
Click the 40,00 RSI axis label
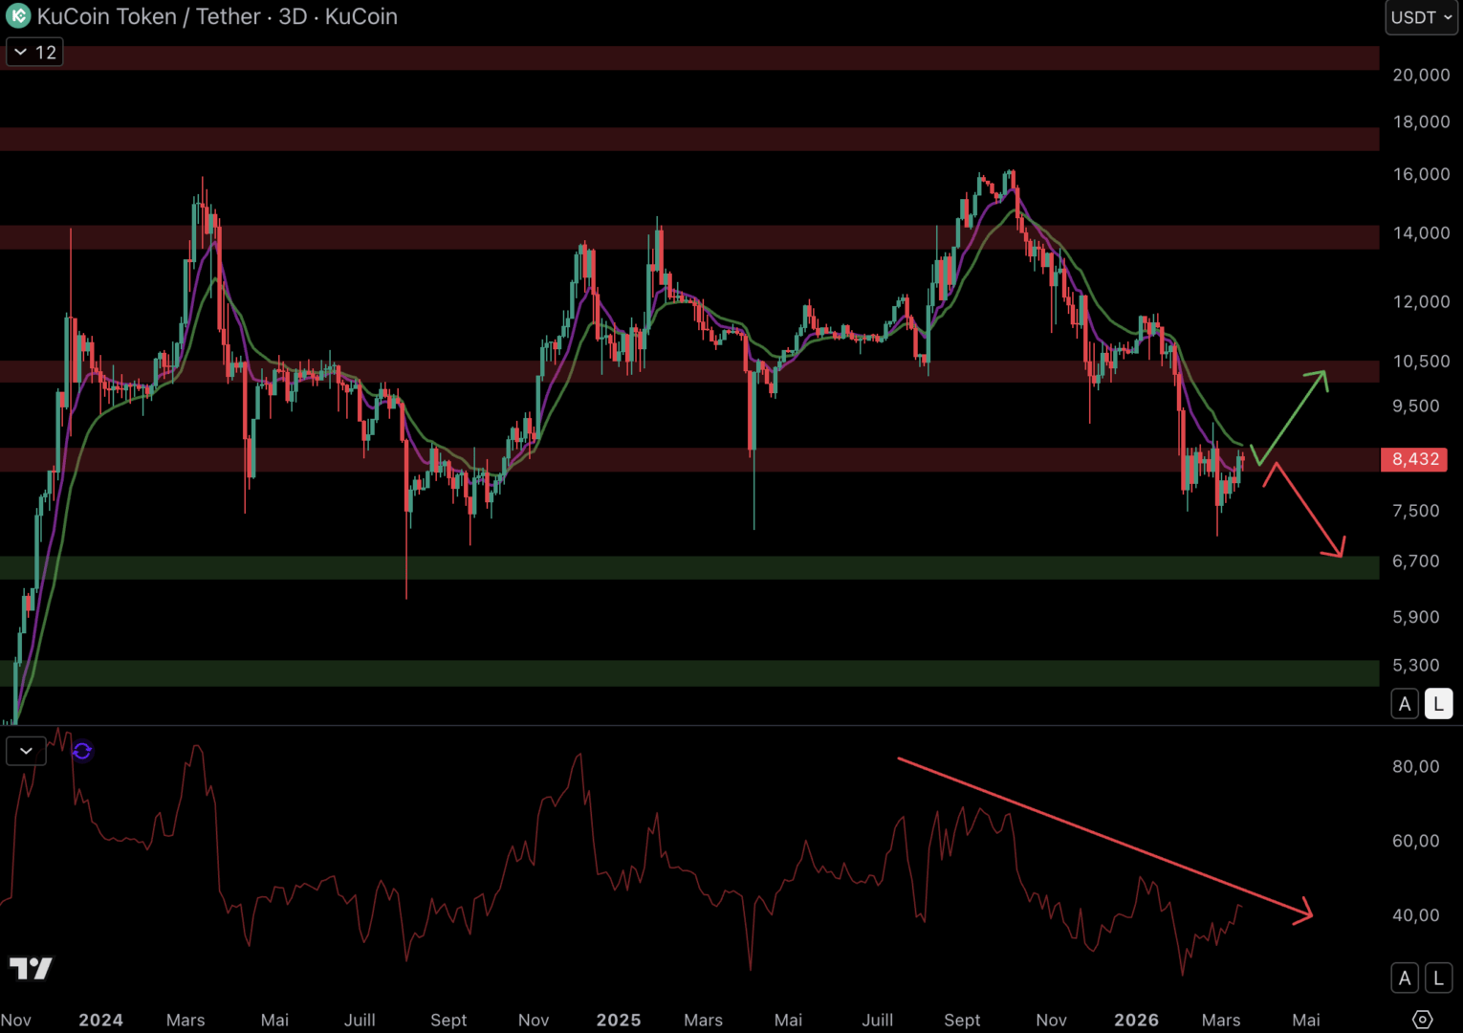click(1416, 915)
